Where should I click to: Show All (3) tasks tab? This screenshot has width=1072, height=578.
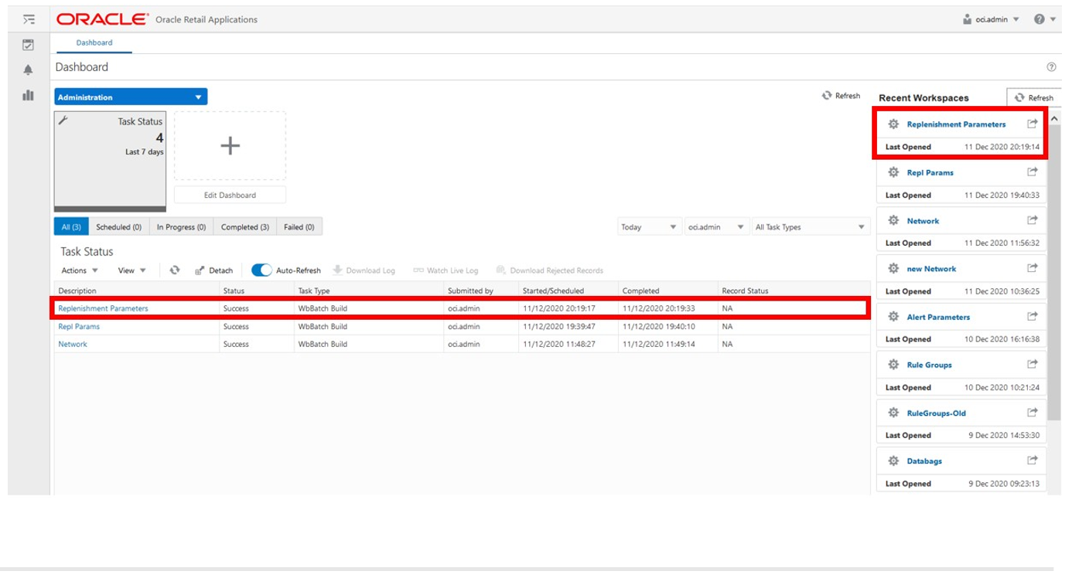pos(71,227)
